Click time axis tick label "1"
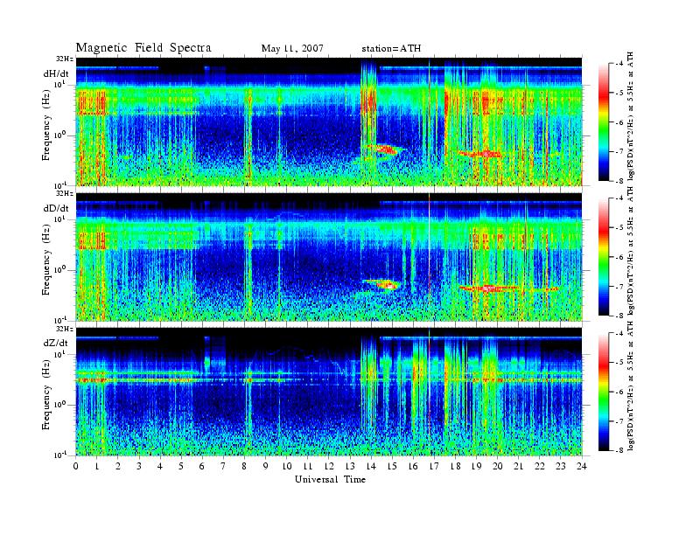Screen dimensions: 693x535 click(x=97, y=467)
